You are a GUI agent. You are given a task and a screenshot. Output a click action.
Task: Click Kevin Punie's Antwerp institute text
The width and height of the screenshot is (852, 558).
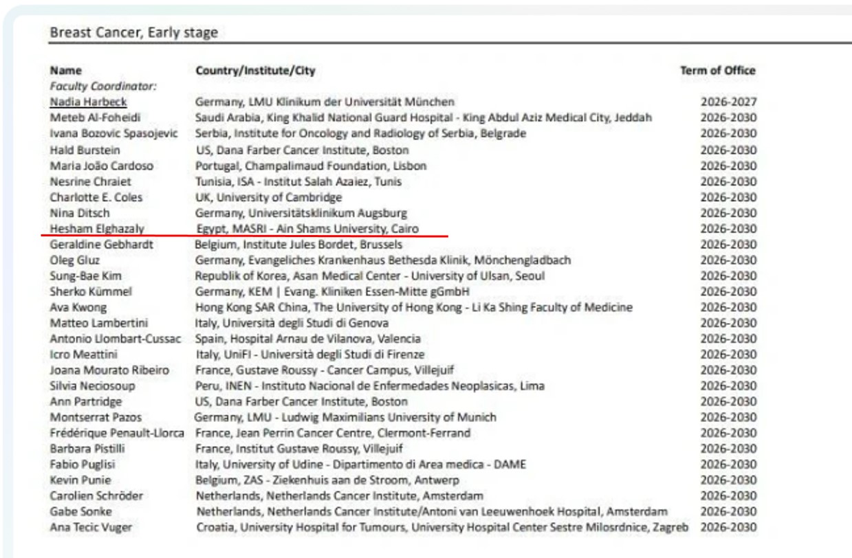pyautogui.click(x=327, y=480)
